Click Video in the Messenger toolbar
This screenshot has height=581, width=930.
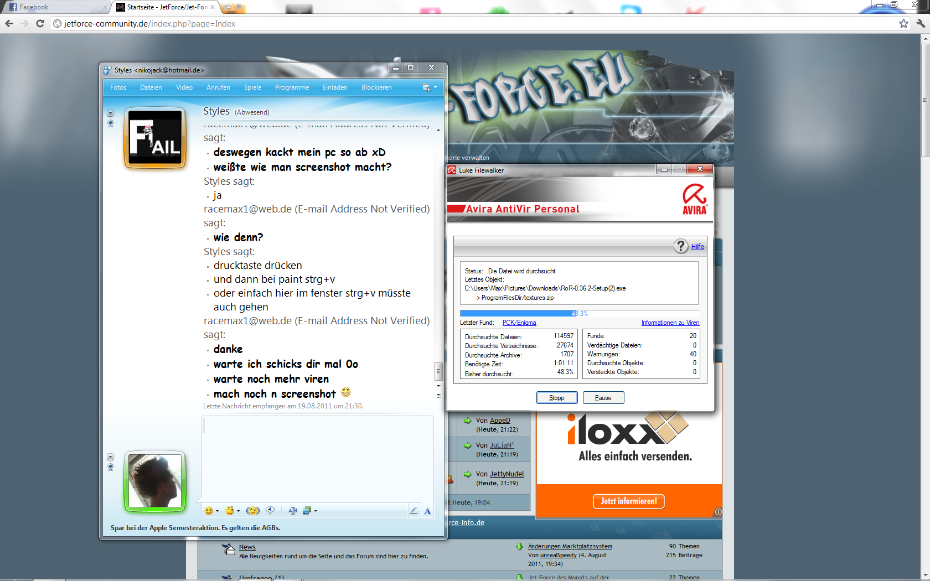point(184,87)
